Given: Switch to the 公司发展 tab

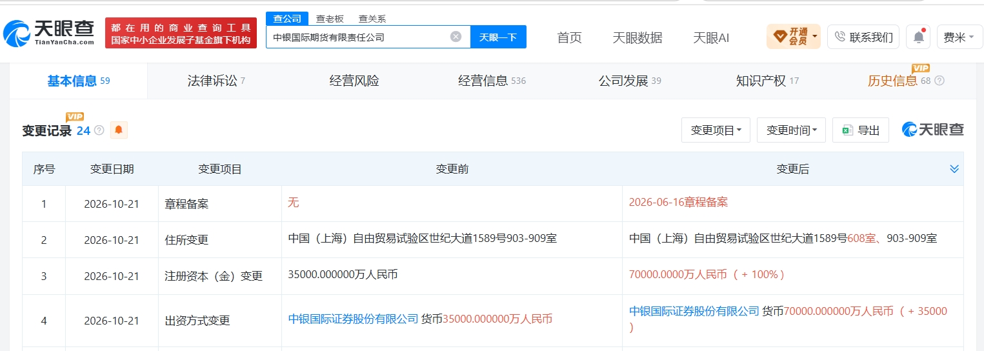Looking at the screenshot, I should pyautogui.click(x=630, y=81).
